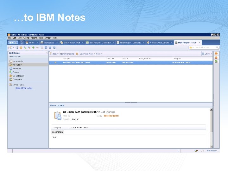228x171 pixels.
Task: Open the More dropdown in action bar
Action: pos(99,54)
